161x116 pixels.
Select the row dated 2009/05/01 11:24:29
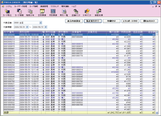(80, 58)
